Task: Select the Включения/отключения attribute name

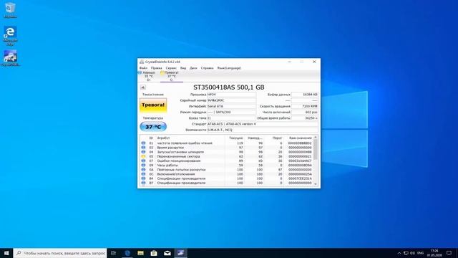Action: [x=176, y=173]
